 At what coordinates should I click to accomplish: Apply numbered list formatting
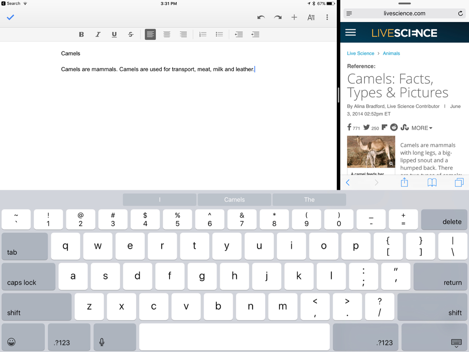click(203, 34)
